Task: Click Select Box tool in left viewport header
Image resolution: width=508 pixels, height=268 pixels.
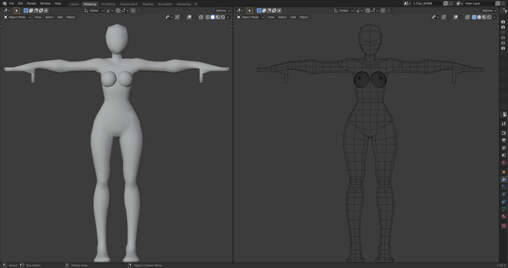Action: [x=17, y=11]
